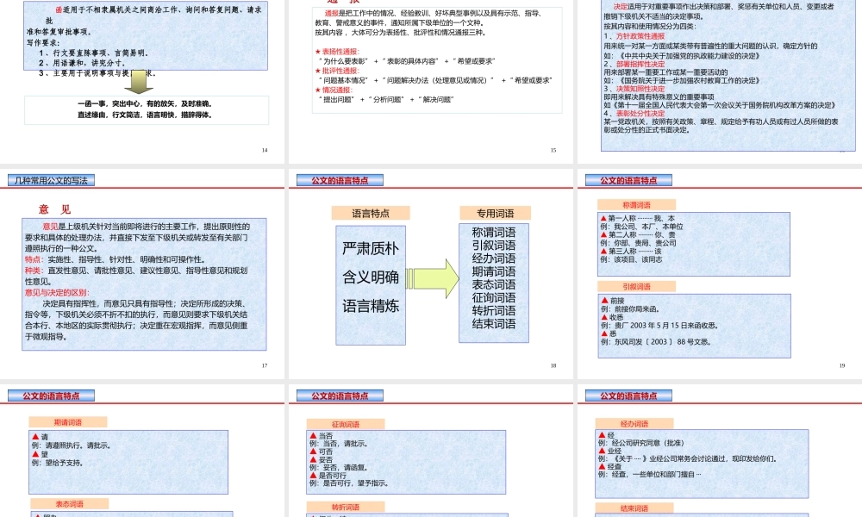Click the 几种常用公文的写法 header on slide 17
Screen dimensions: 862x517
51,180
